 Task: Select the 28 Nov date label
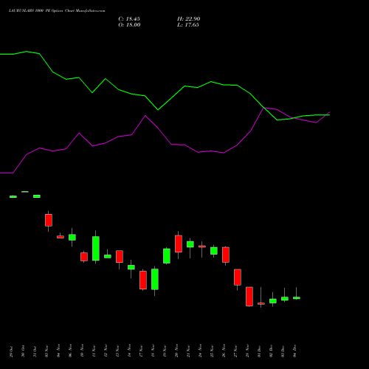tap(247, 351)
